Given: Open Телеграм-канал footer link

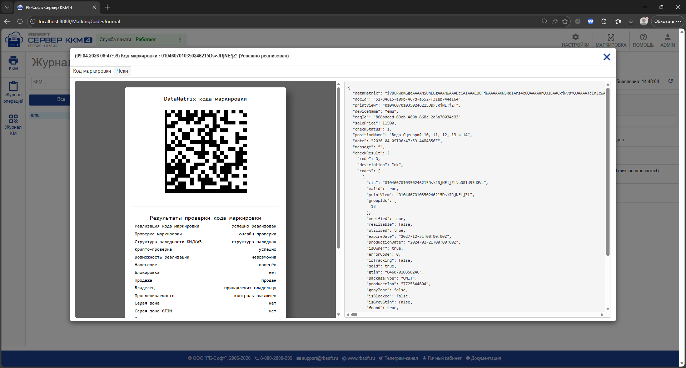Looking at the screenshot, I should coord(398,358).
